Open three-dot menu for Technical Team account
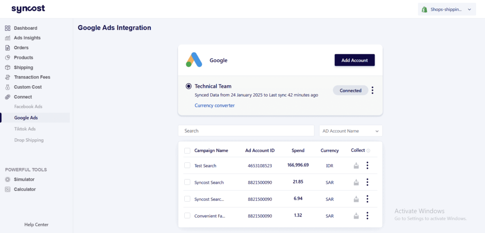485x233 pixels. [372, 90]
